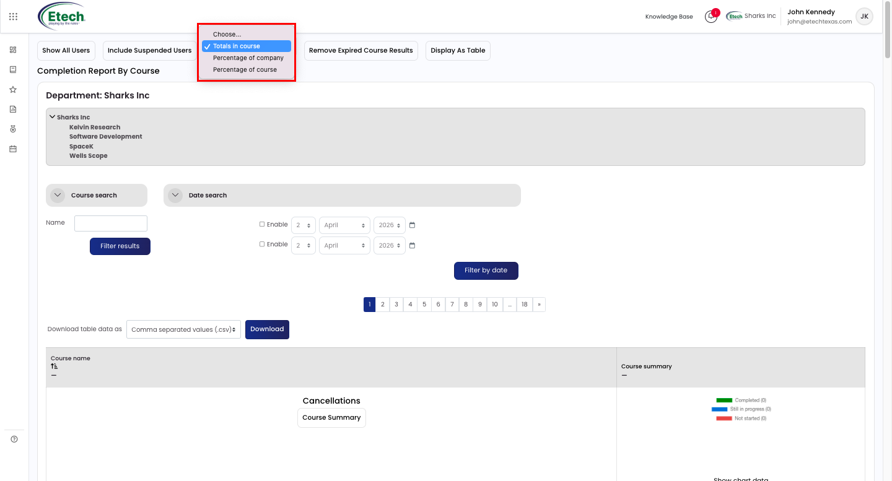Collapse the Sharks Inc department tree

coord(53,116)
